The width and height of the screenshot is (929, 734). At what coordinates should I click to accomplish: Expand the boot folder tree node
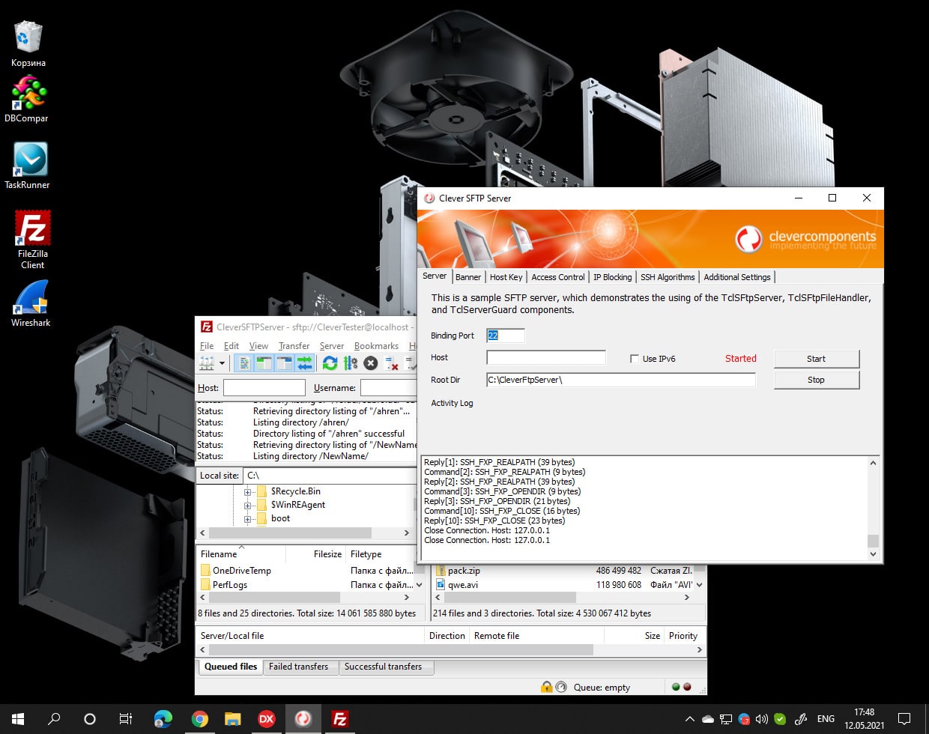click(x=247, y=518)
